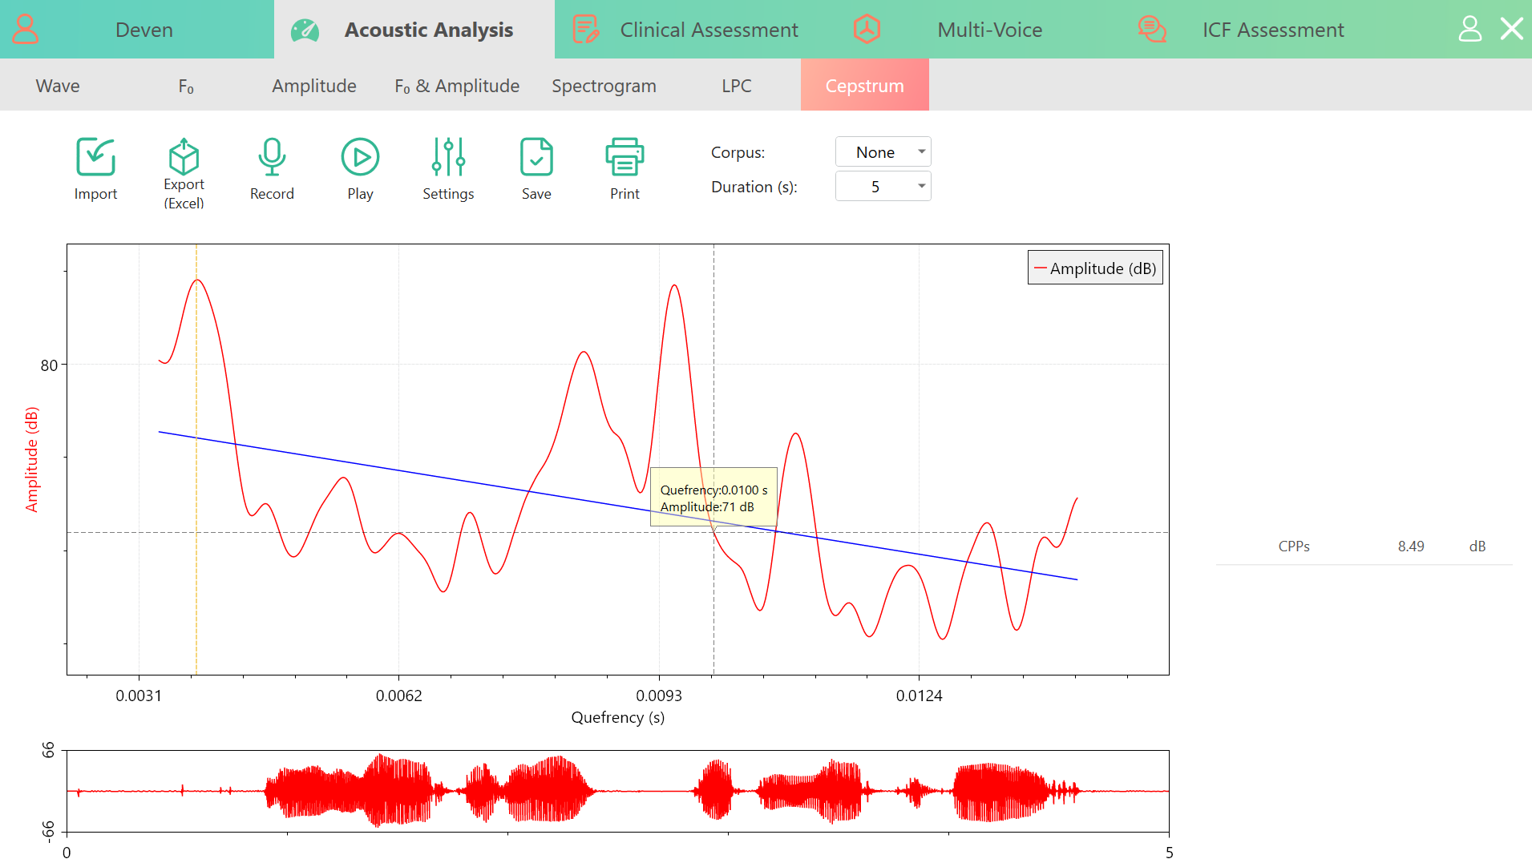
Task: Save the current analysis
Action: 536,156
